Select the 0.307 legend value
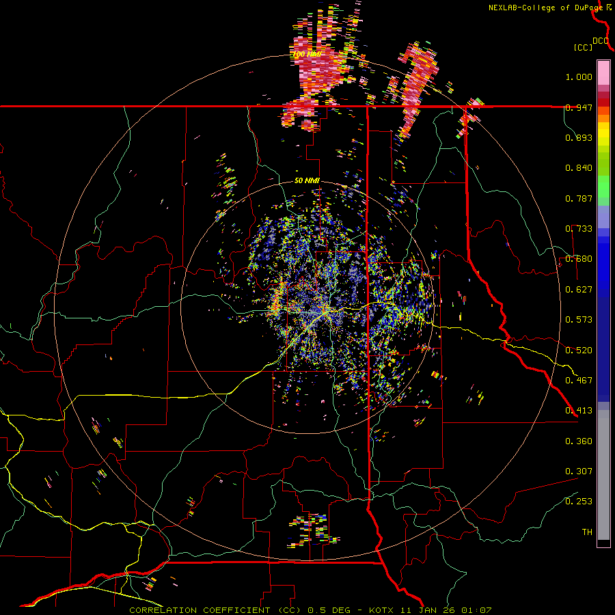This screenshot has width=615, height=615. 579,471
